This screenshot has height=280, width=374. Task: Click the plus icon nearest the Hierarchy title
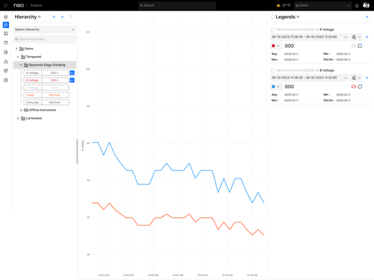tap(54, 16)
